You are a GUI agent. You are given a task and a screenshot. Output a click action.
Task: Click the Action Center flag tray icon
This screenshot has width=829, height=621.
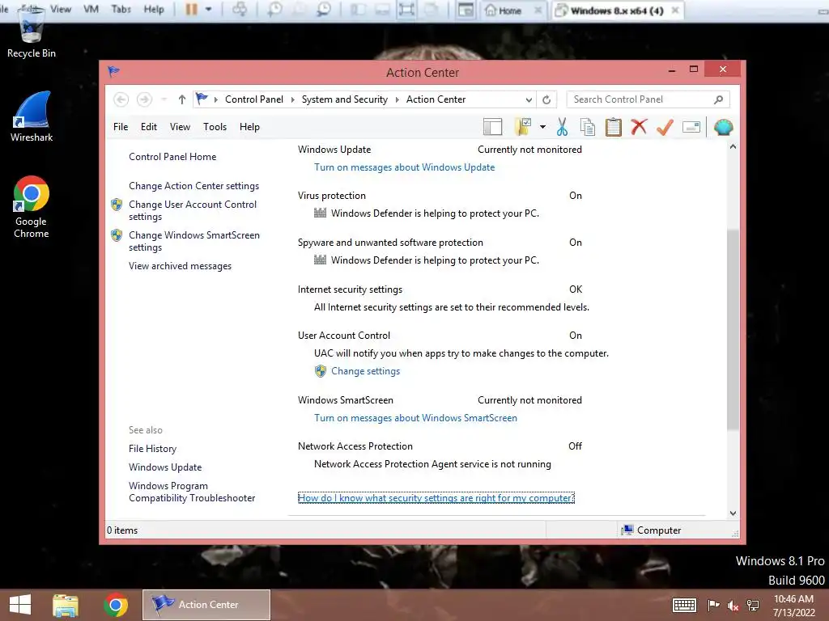coord(713,605)
